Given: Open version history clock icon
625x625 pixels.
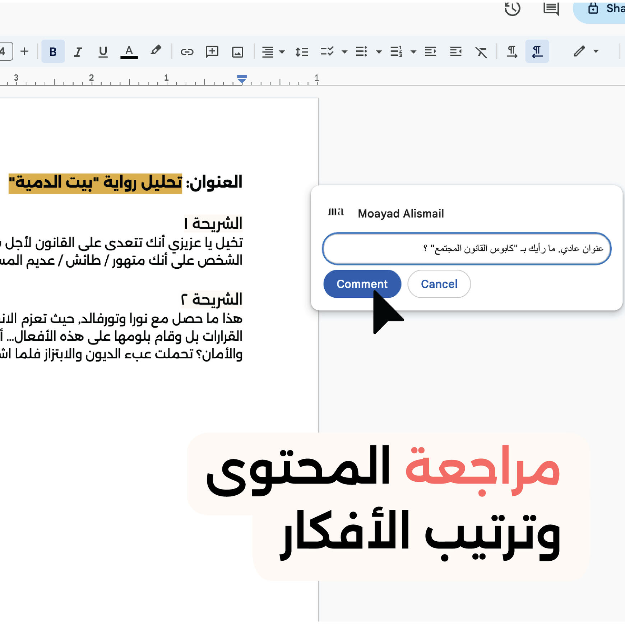Looking at the screenshot, I should (x=512, y=8).
